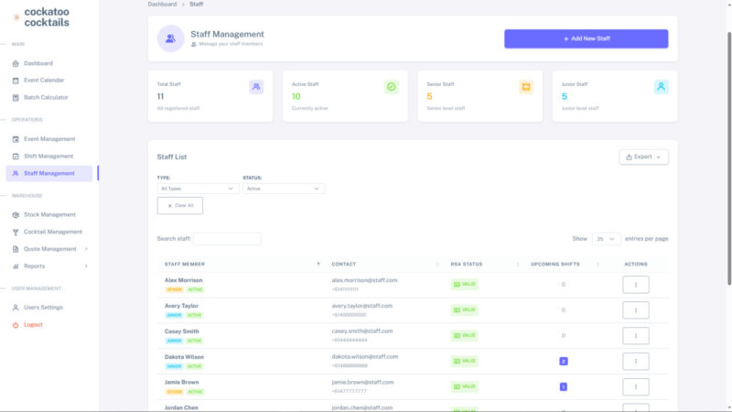This screenshot has height=412, width=732.
Task: Expand the Reports submenu
Action: tap(86, 266)
